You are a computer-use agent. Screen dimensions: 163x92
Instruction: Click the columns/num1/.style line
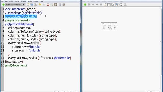coord(33,35)
